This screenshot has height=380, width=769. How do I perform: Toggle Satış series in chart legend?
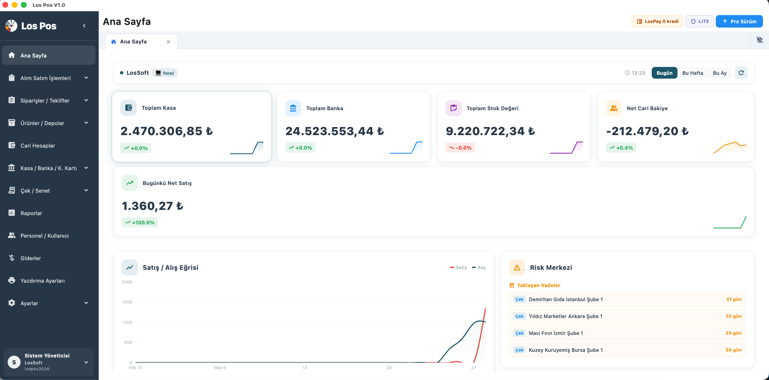pos(458,267)
